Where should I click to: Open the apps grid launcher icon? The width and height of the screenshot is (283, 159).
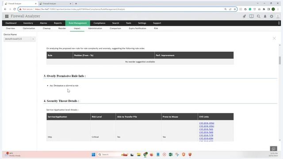(7, 16)
